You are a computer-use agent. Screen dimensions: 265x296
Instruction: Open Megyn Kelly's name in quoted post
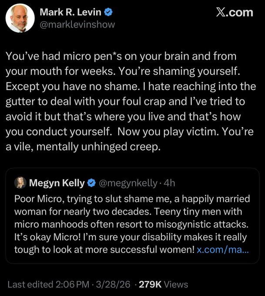(57, 183)
